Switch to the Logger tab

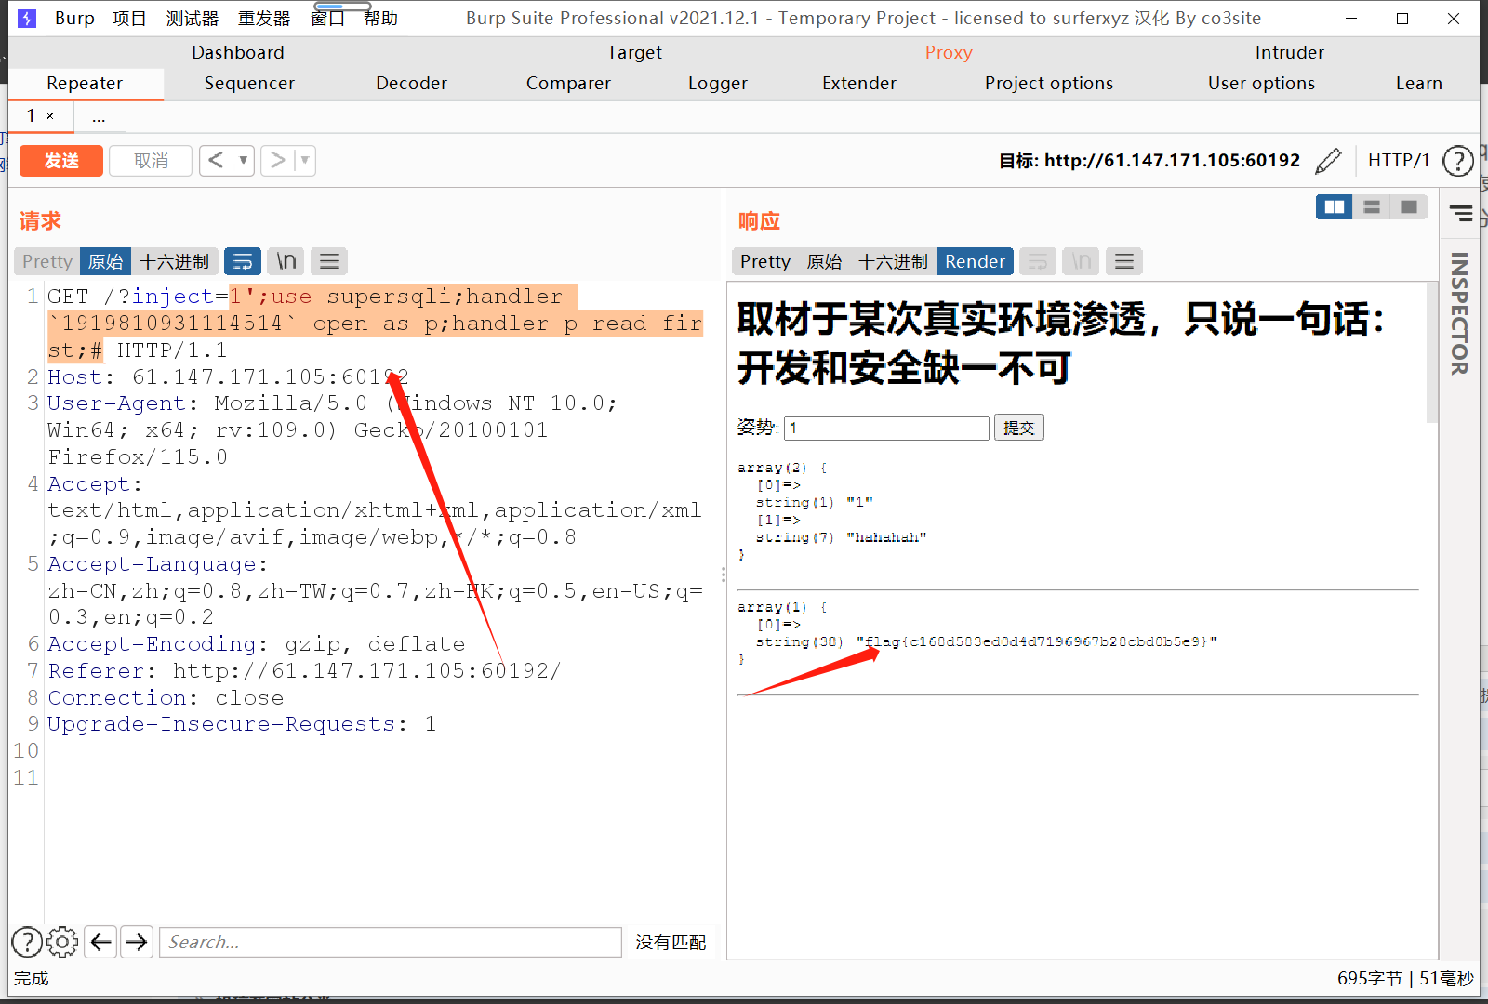[x=717, y=84]
